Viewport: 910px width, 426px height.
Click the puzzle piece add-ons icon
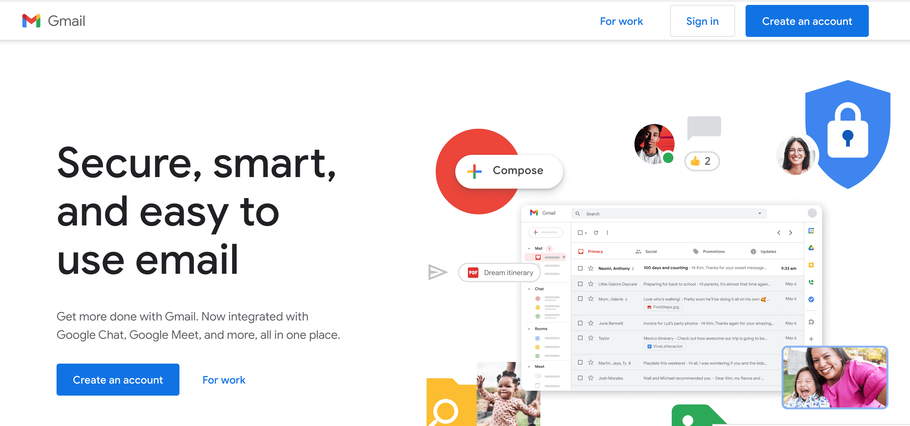[811, 322]
